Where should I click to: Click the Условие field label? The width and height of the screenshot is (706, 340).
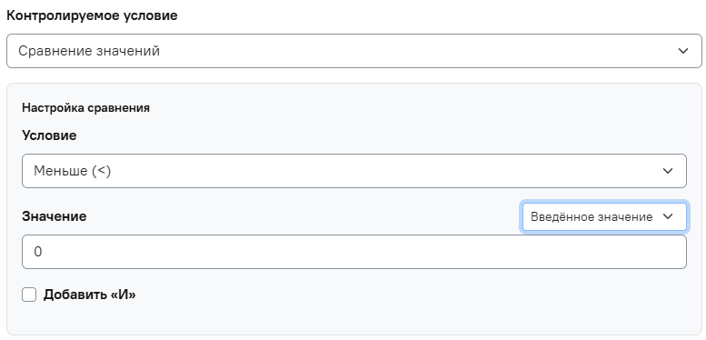[x=49, y=135]
